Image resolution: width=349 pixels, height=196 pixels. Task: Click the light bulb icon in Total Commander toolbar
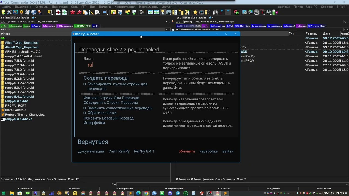click(3, 12)
